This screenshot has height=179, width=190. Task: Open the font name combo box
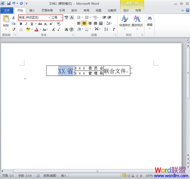pyautogui.click(x=35, y=17)
